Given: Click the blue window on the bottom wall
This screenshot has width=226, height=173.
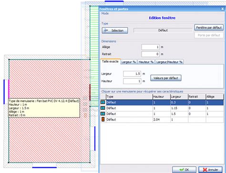Looking at the screenshot, I should point(44,167).
